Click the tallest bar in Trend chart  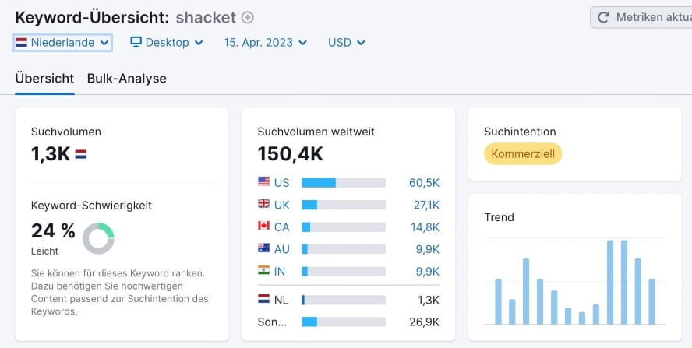tap(610, 282)
